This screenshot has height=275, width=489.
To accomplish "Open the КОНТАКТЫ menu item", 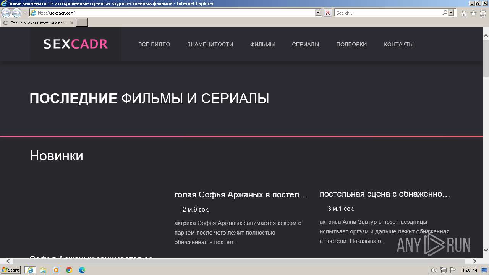I will pyautogui.click(x=399, y=44).
